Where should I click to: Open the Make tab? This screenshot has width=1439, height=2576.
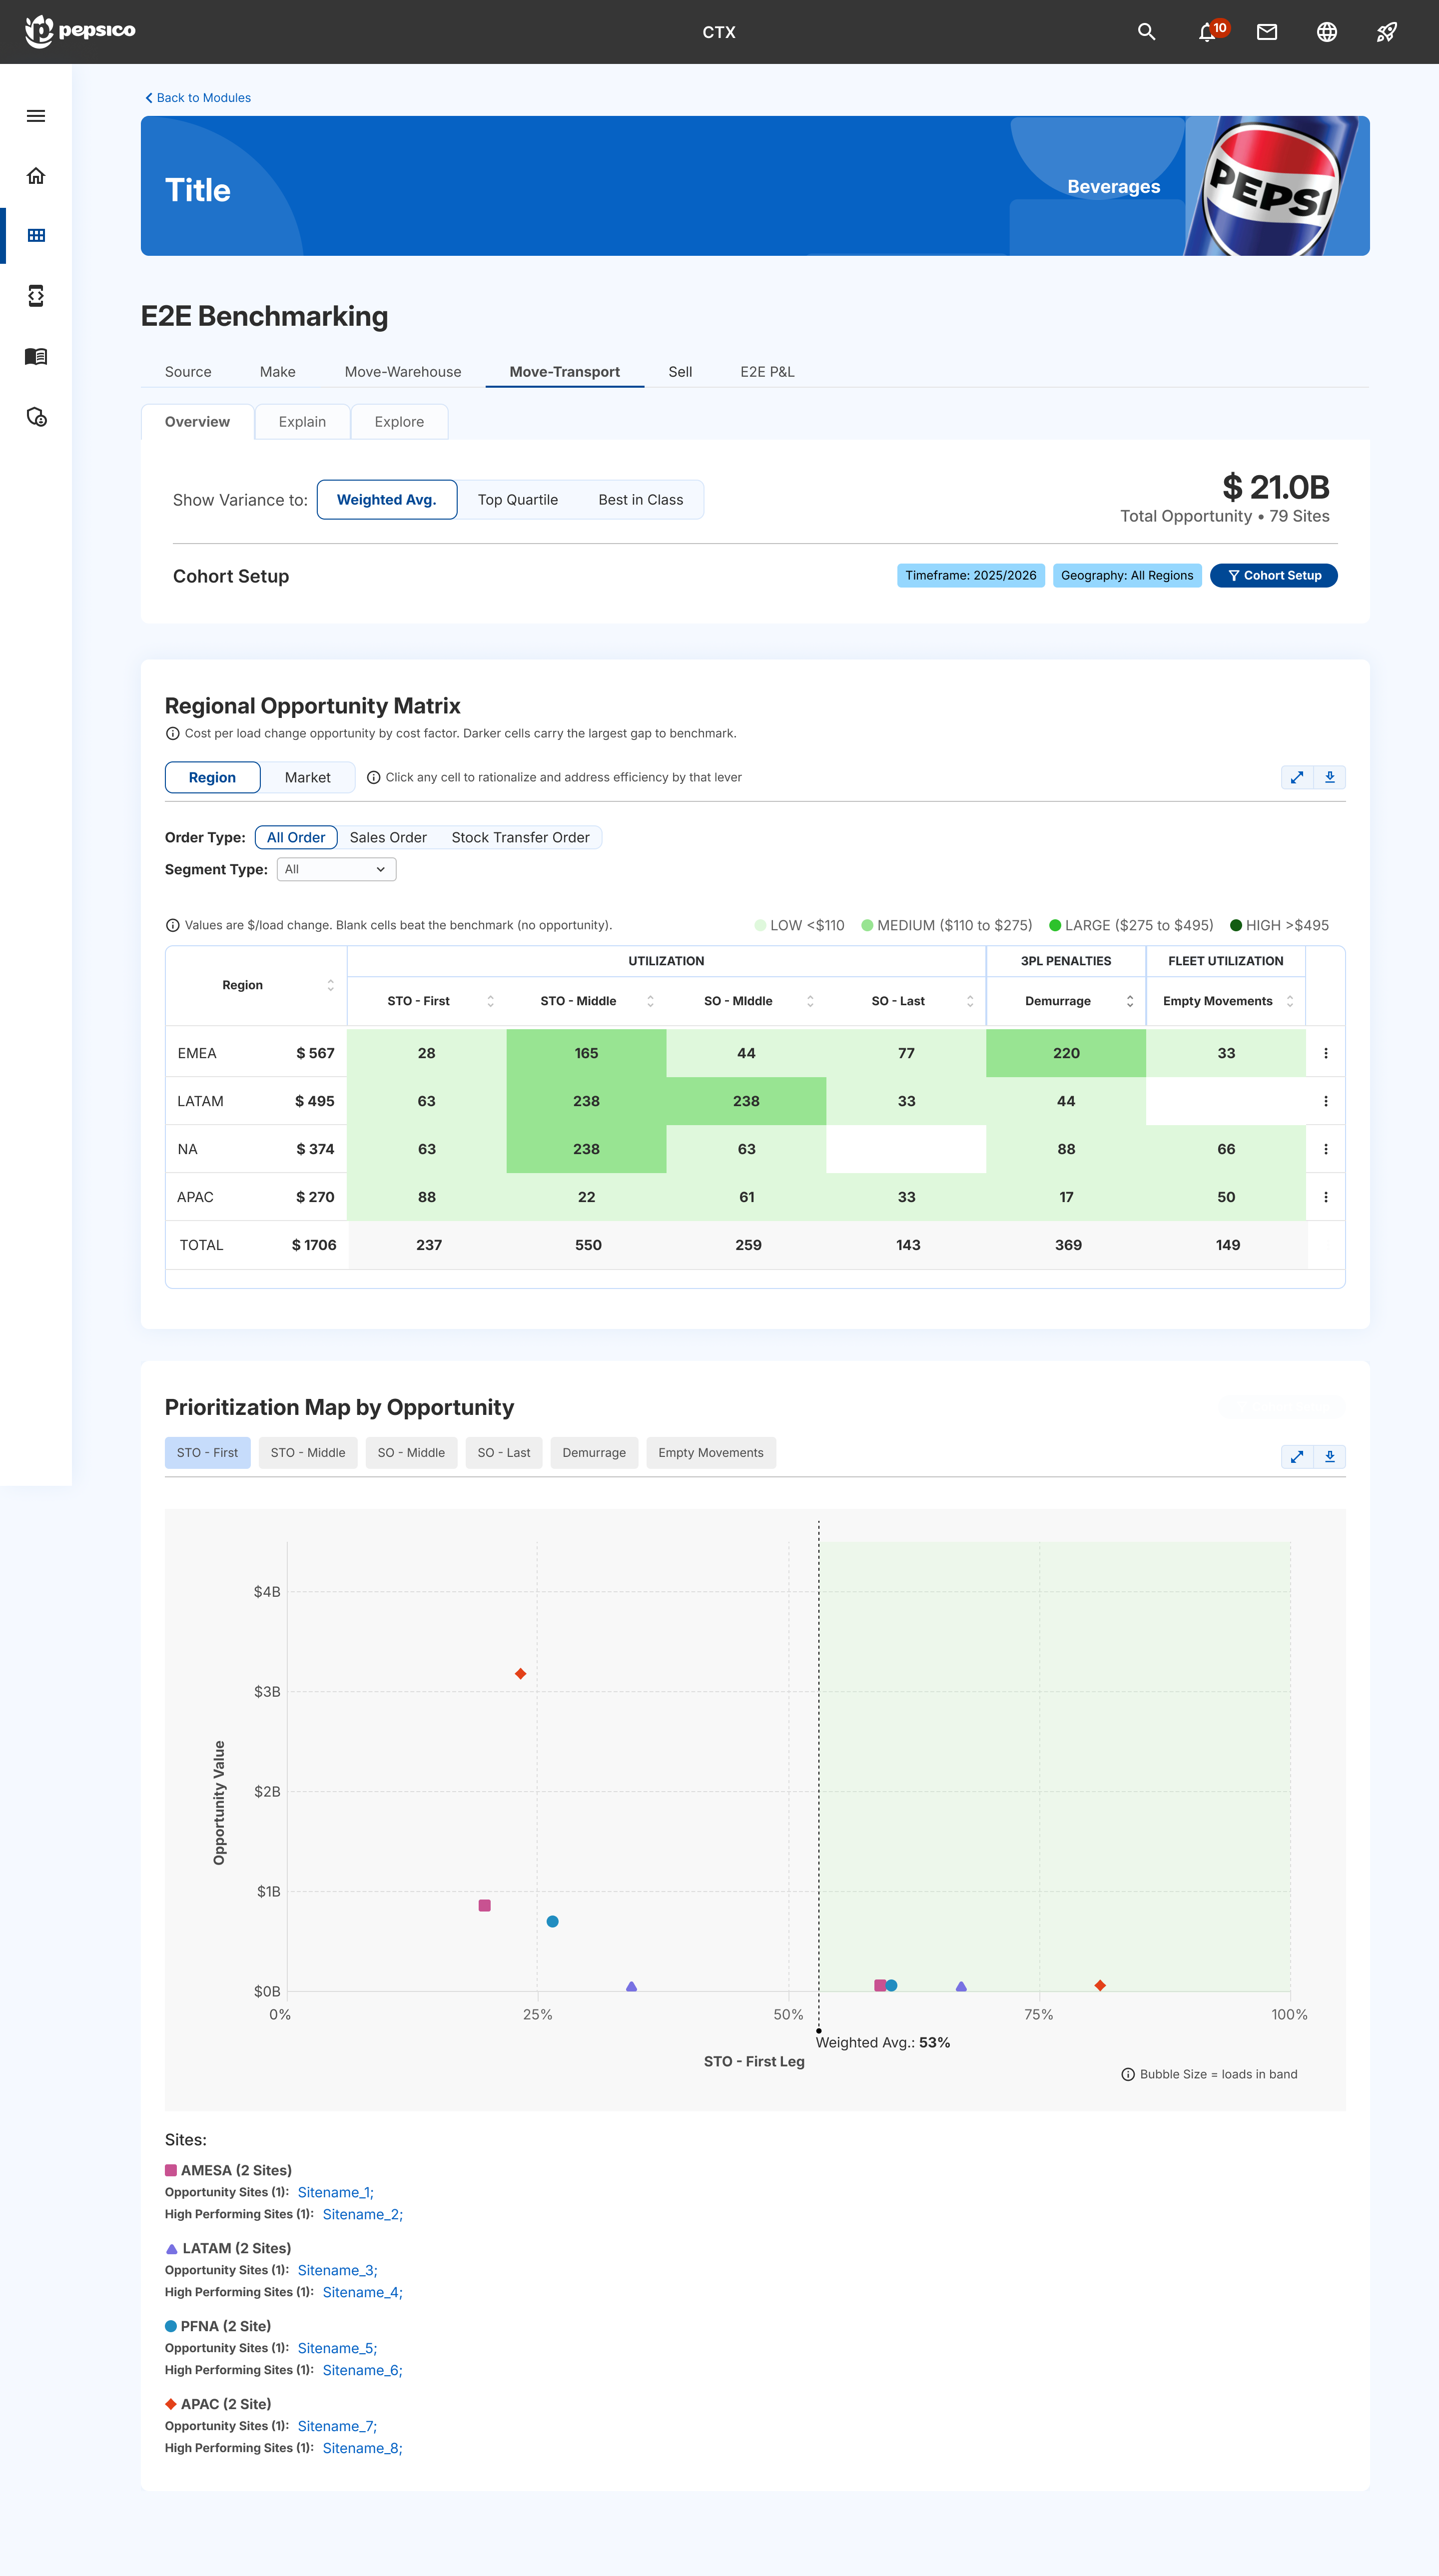277,371
